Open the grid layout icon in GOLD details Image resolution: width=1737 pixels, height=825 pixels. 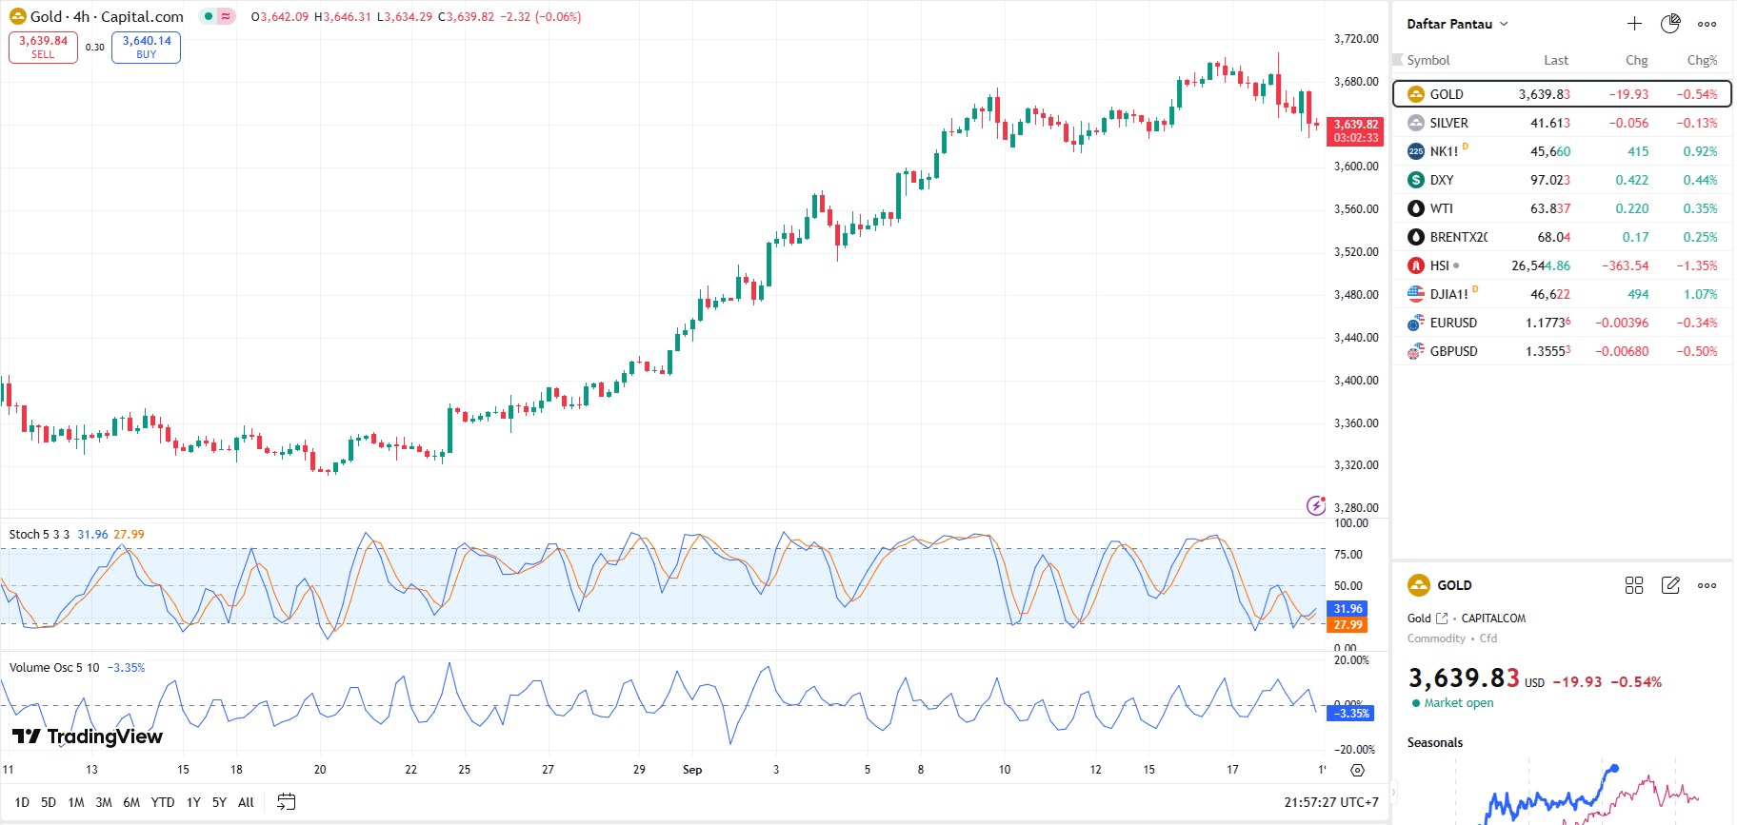coord(1634,585)
